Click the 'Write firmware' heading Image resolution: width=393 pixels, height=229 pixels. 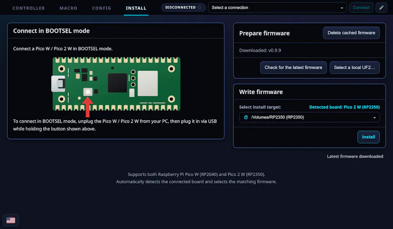[x=261, y=92]
